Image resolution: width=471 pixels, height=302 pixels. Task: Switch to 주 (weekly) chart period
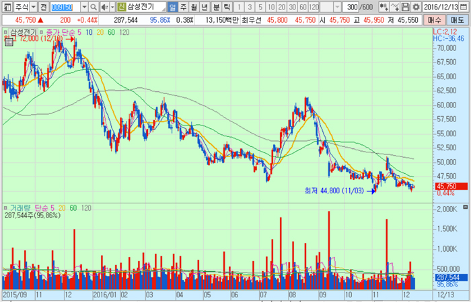[x=184, y=7]
